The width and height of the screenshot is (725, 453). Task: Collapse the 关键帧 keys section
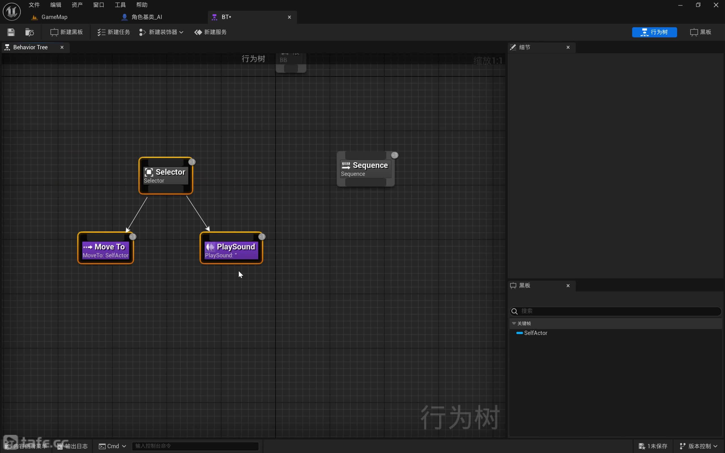point(514,323)
